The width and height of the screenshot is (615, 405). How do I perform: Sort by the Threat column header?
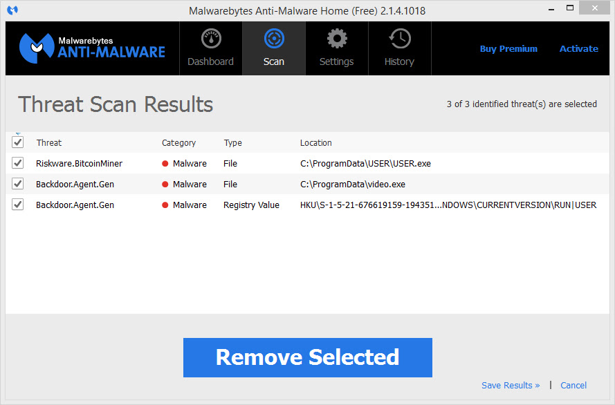coord(49,143)
